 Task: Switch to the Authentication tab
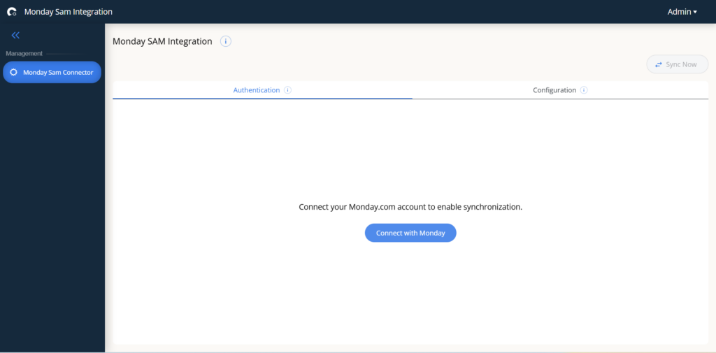[x=256, y=90]
